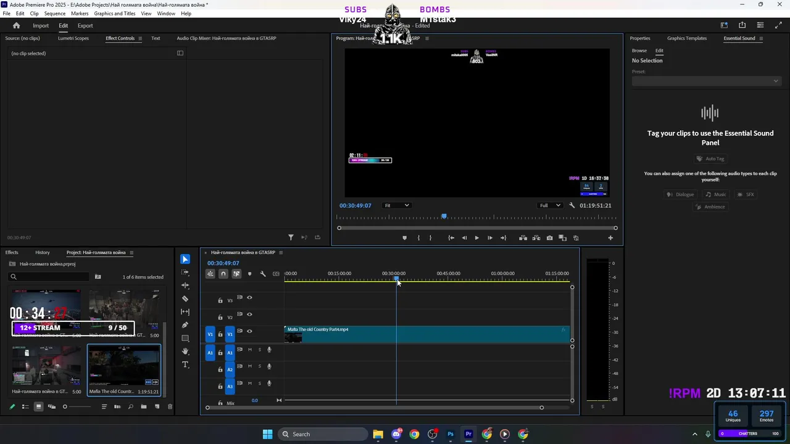Solo audio track A2
The height and width of the screenshot is (444, 790).
(259, 366)
